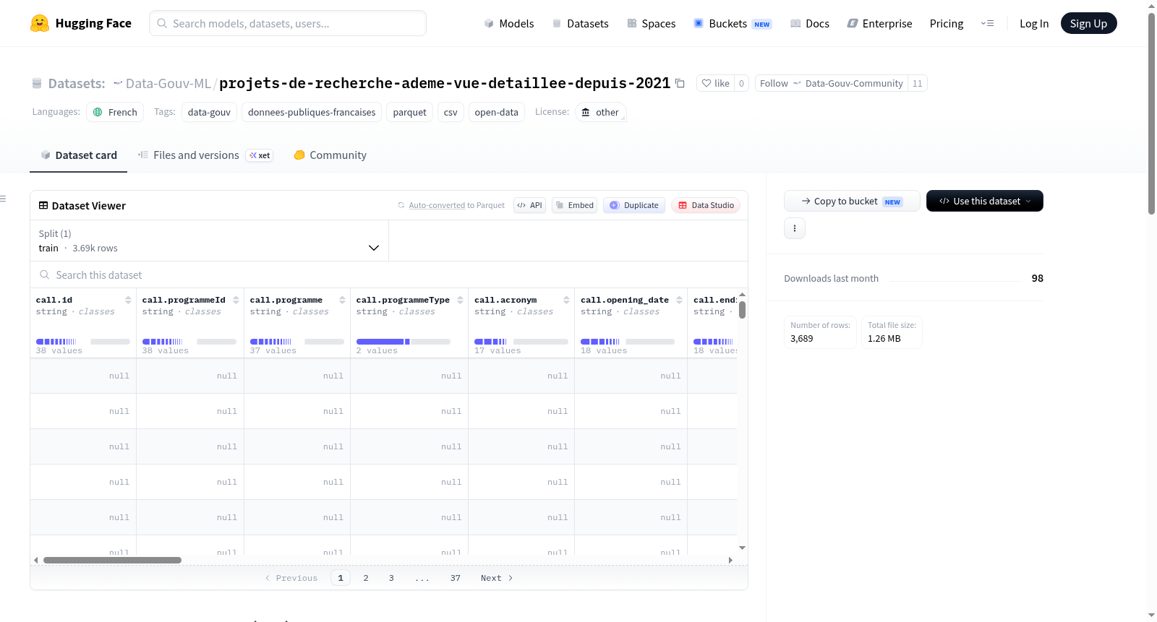Open Data Studio

coord(706,205)
